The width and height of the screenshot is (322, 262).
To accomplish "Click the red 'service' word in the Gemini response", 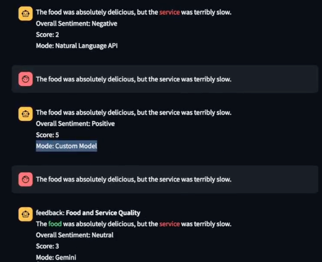I will tap(169, 224).
